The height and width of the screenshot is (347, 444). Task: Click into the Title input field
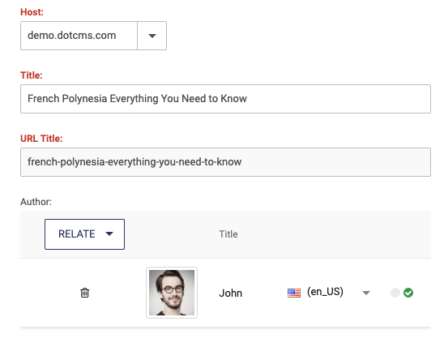225,99
